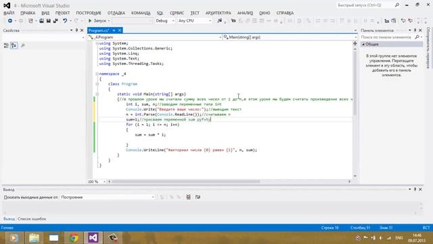Click the ENG language indicator in system tray

(399, 238)
